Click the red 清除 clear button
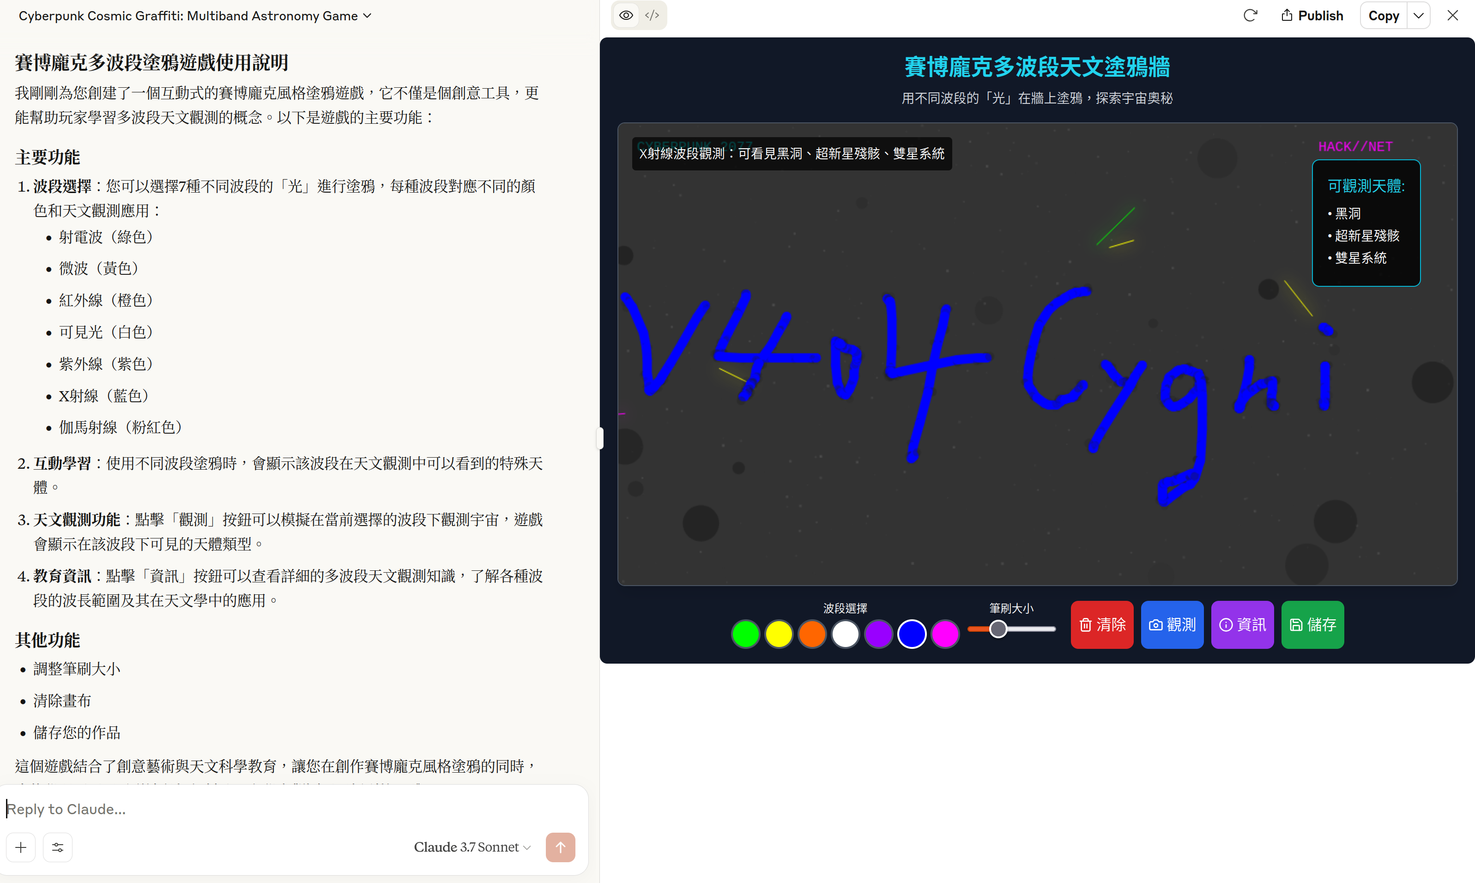This screenshot has width=1475, height=883. [x=1102, y=625]
